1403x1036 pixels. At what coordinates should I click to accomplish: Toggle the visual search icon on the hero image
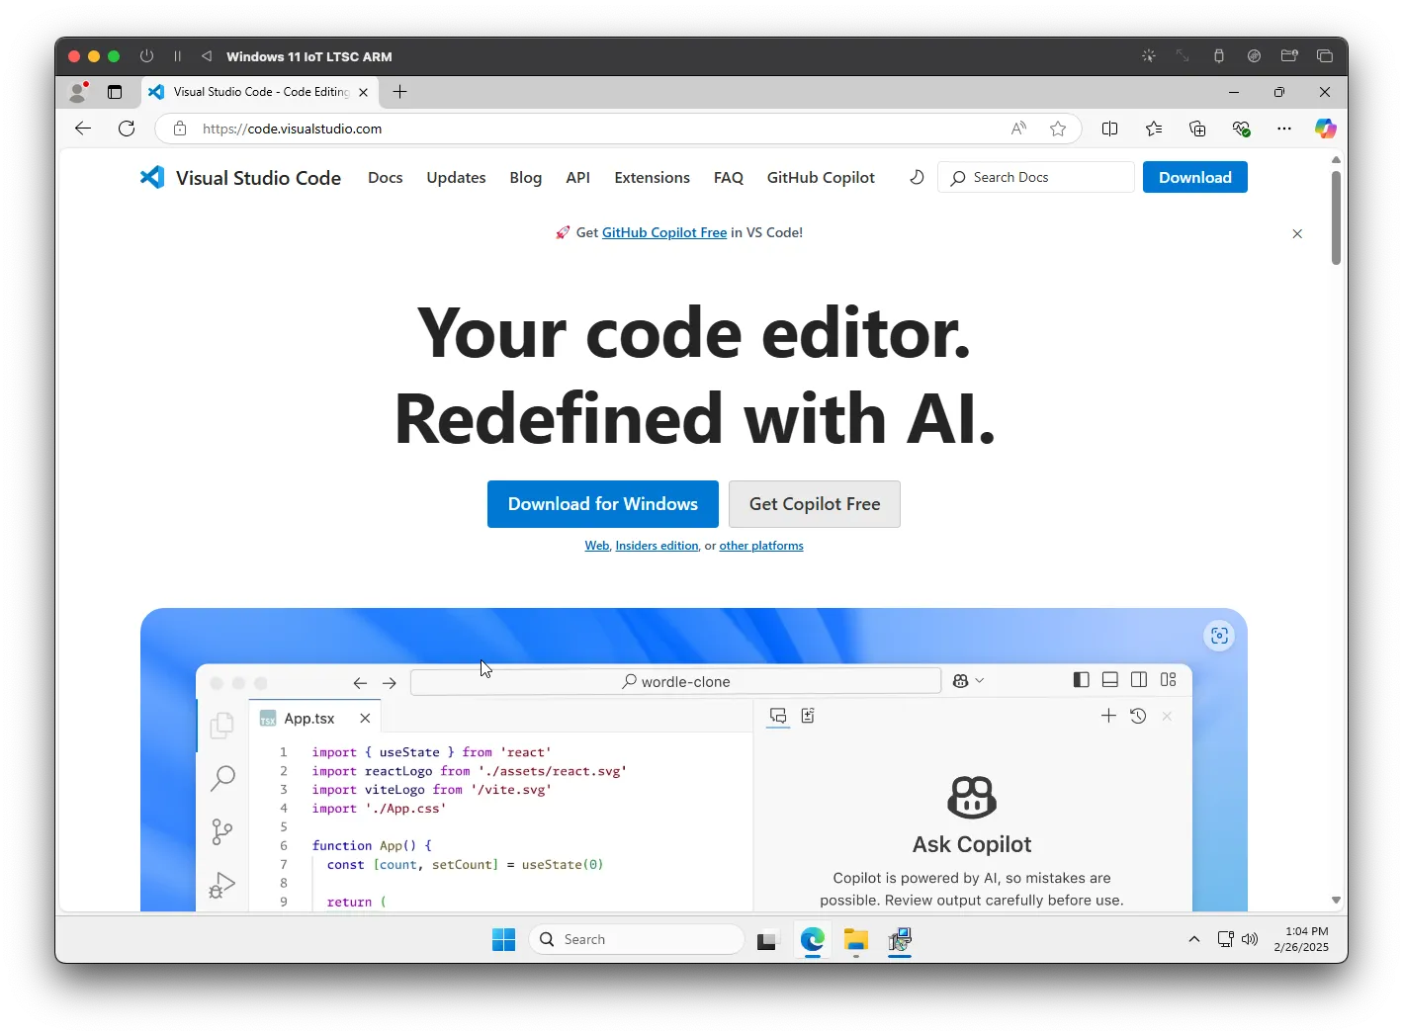pyautogui.click(x=1219, y=636)
